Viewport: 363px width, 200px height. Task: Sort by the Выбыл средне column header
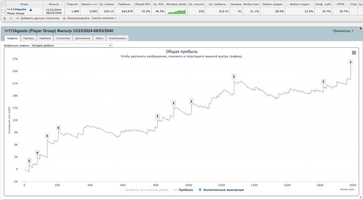[x=272, y=4]
